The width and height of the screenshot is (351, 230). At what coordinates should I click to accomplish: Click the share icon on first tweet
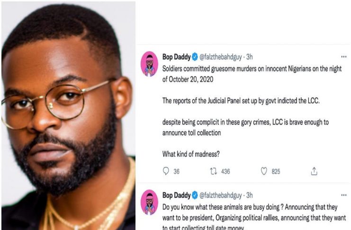pos(314,171)
